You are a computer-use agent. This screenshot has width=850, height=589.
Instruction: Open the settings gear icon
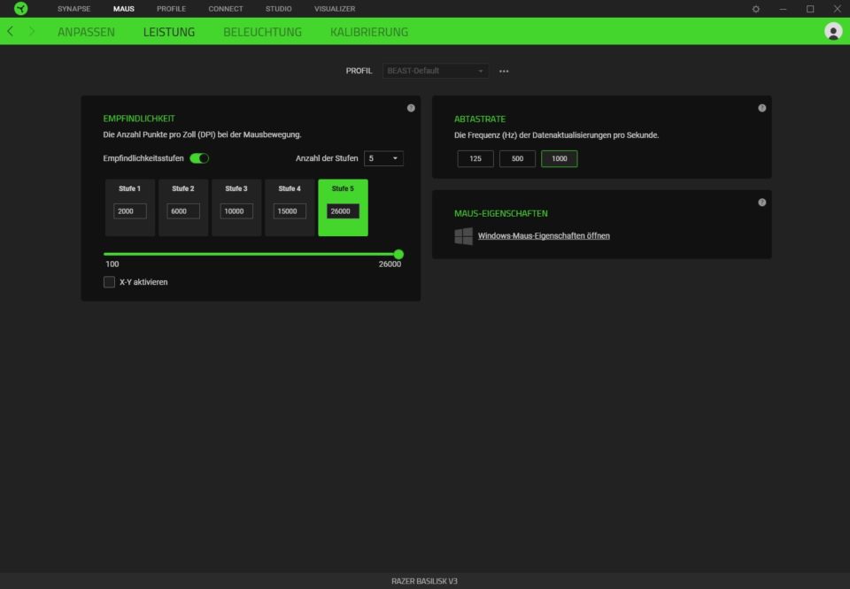(755, 9)
